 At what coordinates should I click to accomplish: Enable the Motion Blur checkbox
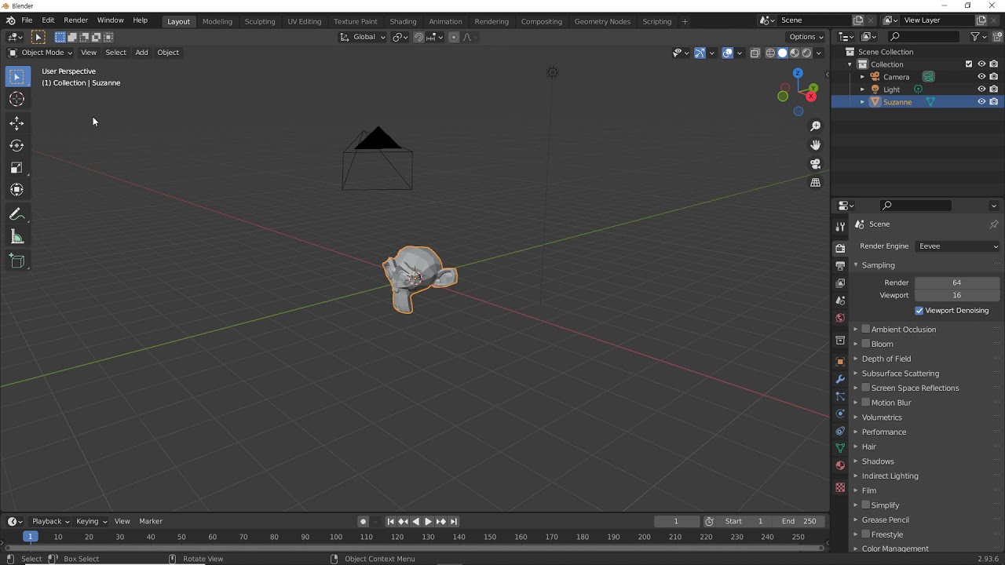click(866, 403)
